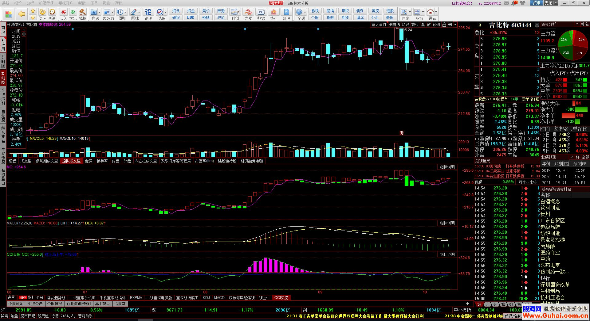The width and height of the screenshot is (590, 321).
Task: Open the 多窗 multi-window icon
Action: pos(417,12)
